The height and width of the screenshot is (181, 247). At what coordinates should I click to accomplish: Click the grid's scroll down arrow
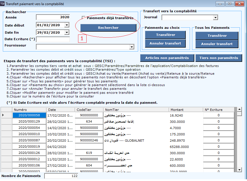click(x=239, y=170)
